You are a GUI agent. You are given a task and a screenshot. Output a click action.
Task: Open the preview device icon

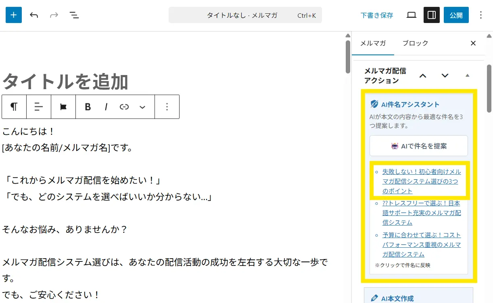click(x=411, y=15)
